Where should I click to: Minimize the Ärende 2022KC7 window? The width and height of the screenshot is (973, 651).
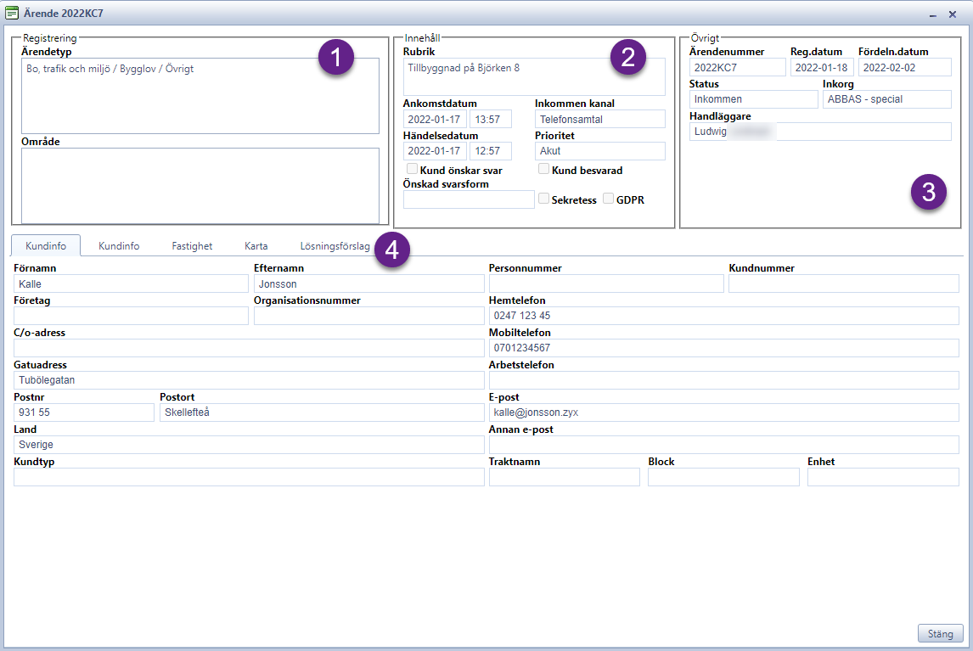[932, 14]
